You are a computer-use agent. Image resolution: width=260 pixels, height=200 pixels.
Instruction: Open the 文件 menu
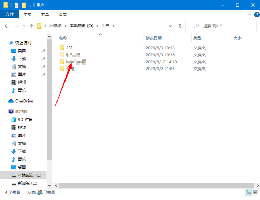(x=10, y=15)
